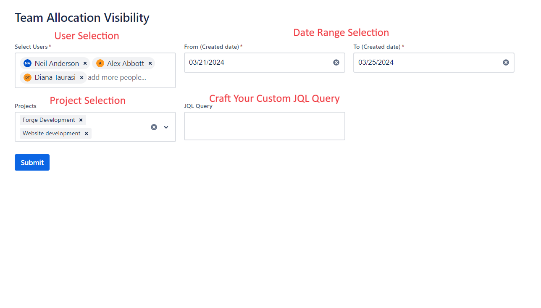541x308 pixels.
Task: Clear the From created date field
Action: [336, 63]
